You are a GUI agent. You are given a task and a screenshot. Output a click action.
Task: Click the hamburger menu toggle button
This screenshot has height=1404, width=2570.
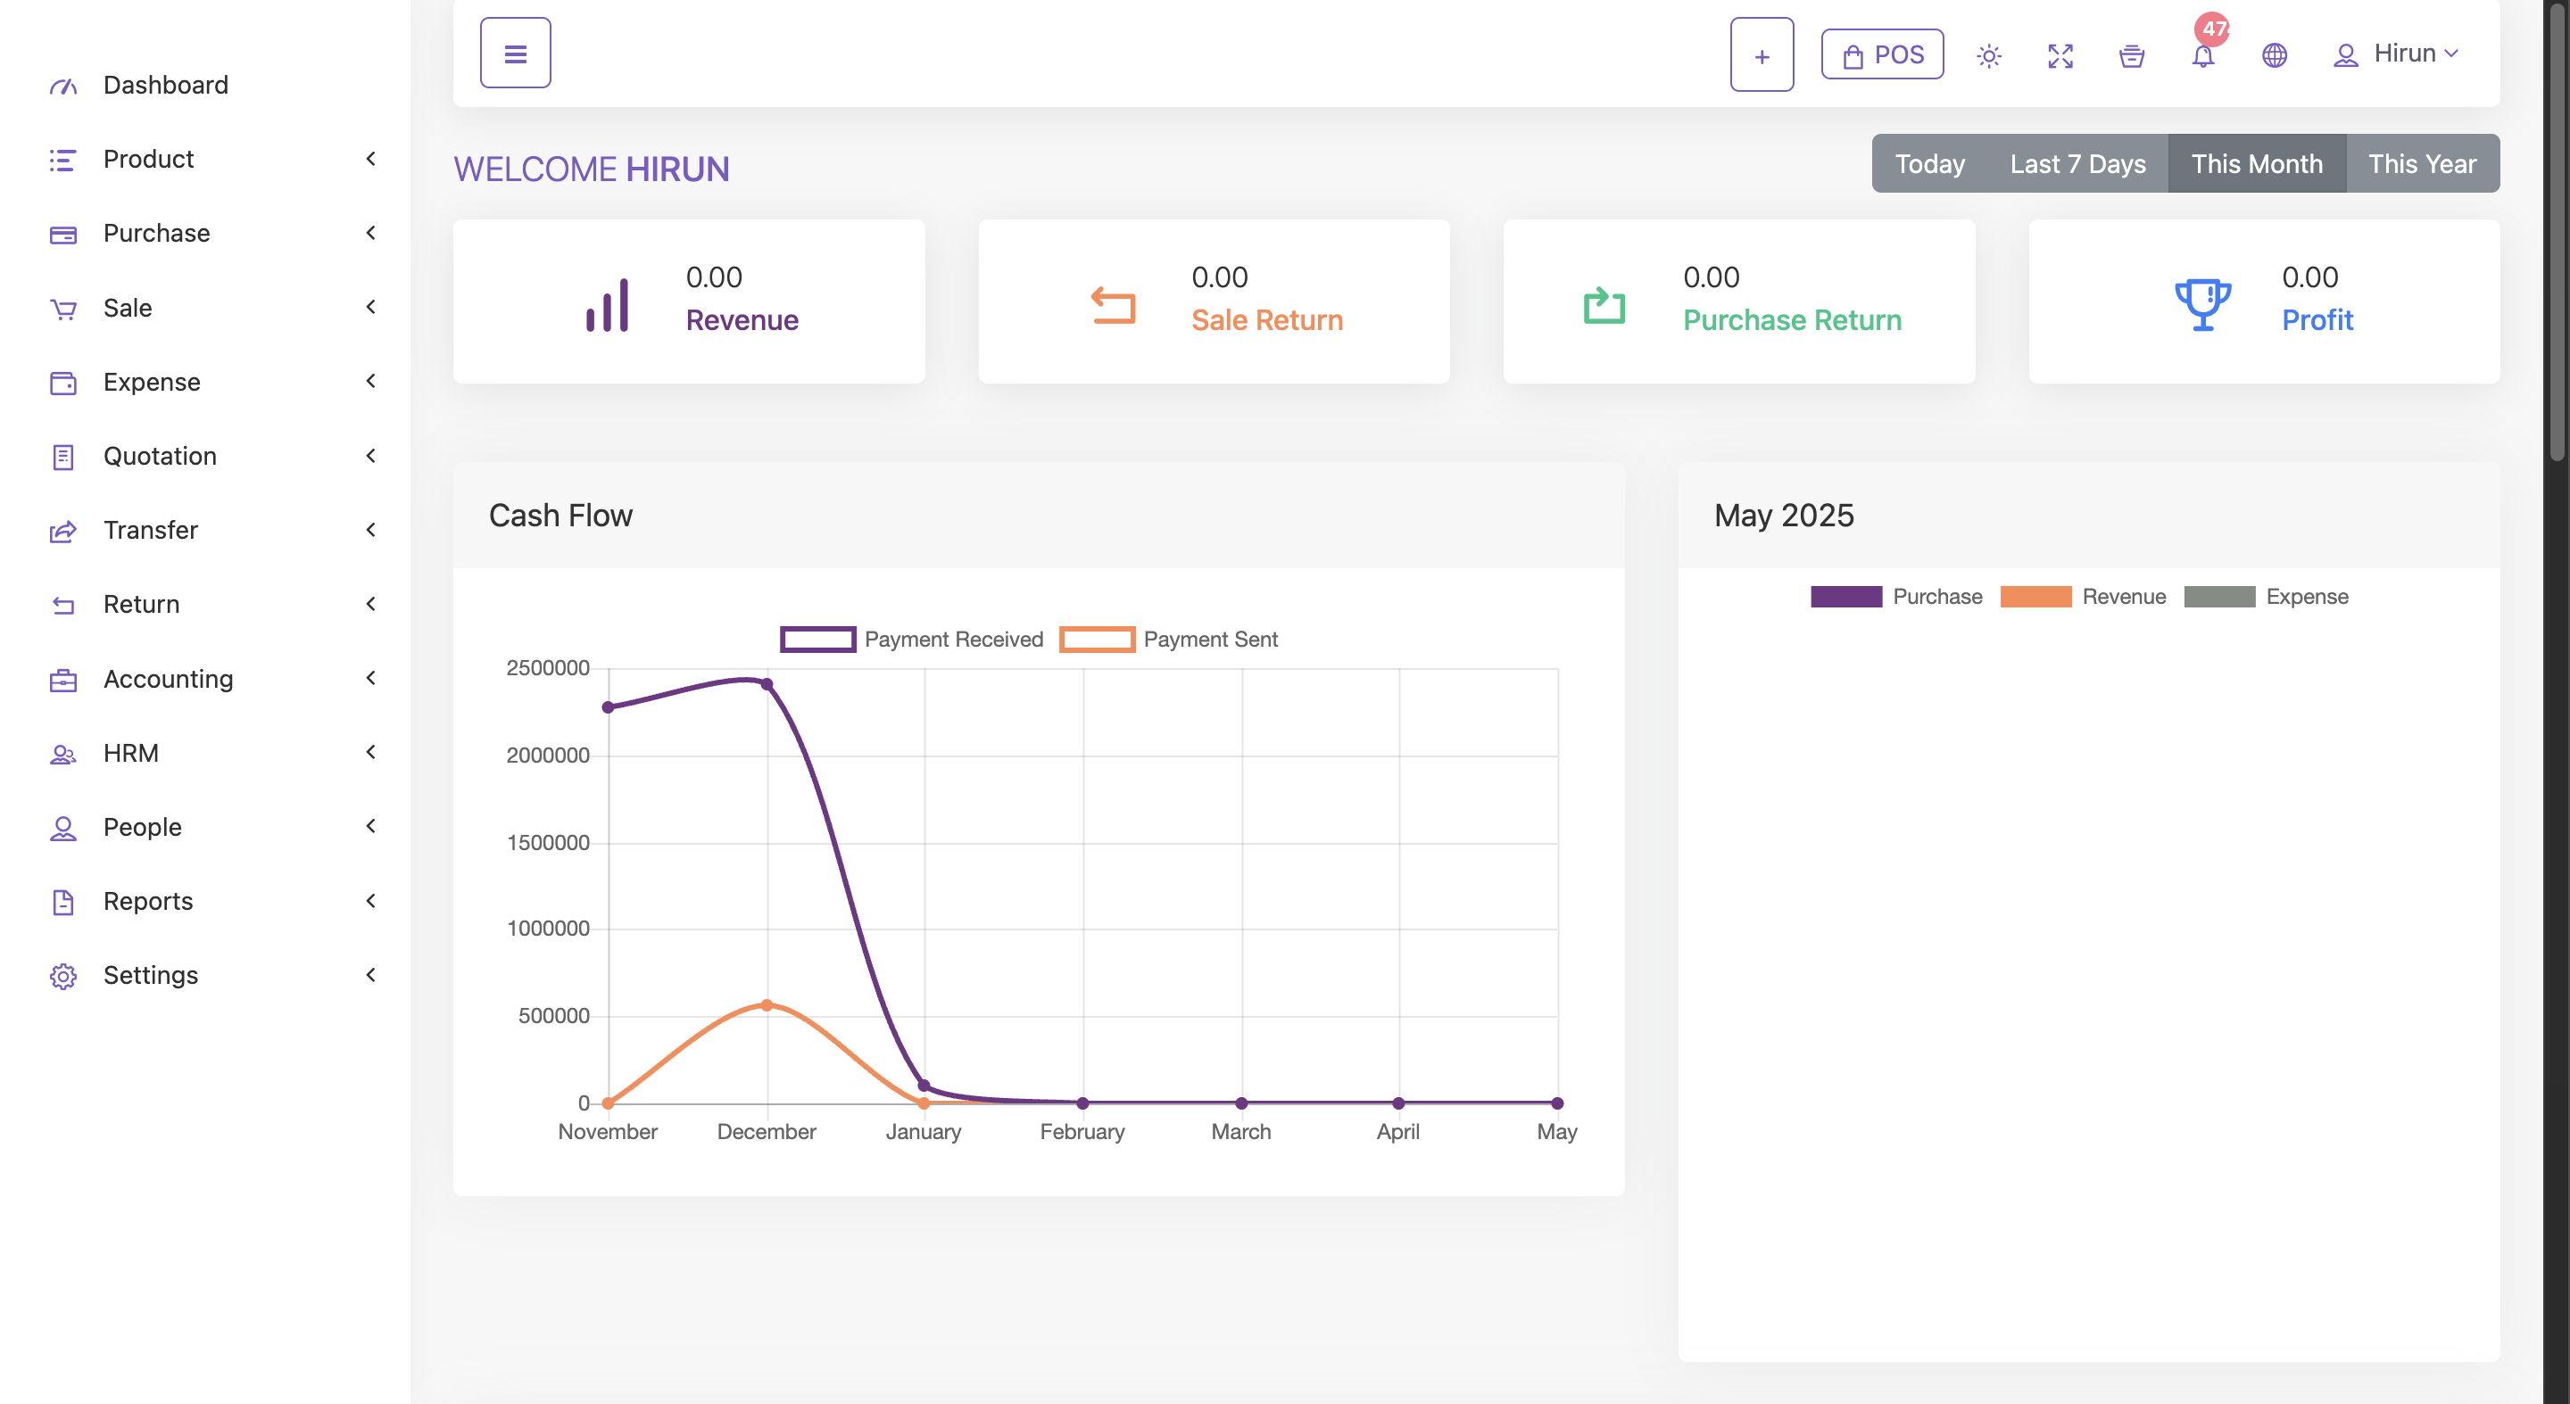[515, 53]
